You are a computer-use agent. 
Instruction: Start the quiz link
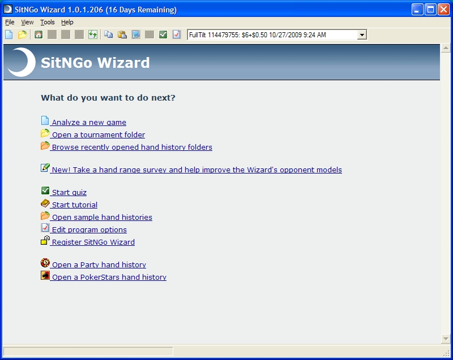tap(69, 192)
